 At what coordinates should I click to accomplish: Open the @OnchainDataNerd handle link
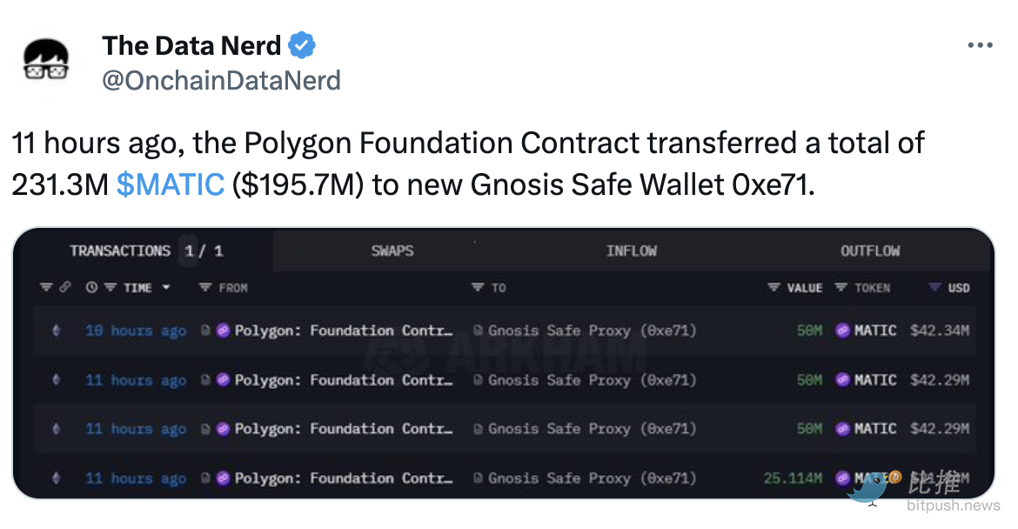coord(221,81)
